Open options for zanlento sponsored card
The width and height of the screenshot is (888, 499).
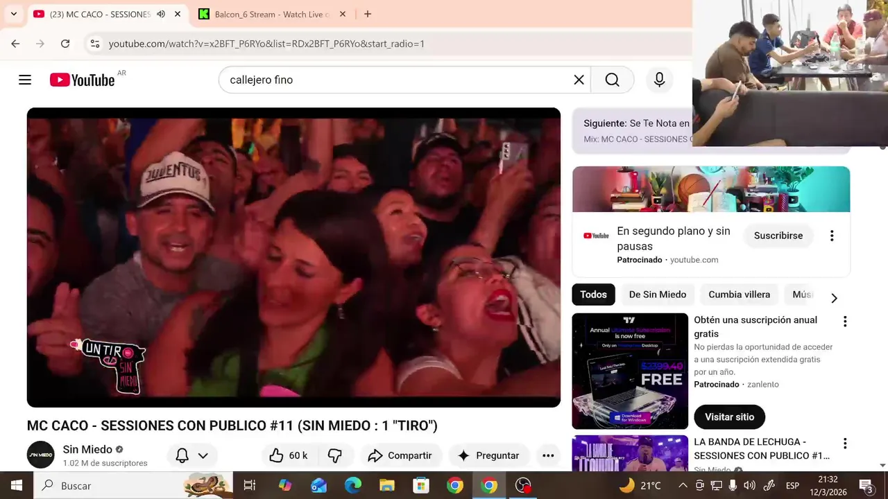pos(845,322)
